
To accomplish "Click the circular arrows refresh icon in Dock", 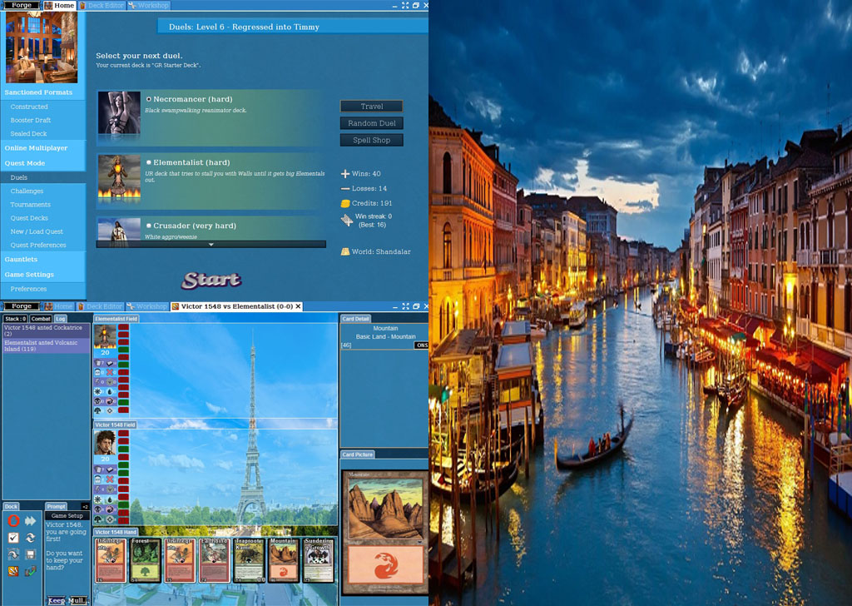I will tap(31, 538).
